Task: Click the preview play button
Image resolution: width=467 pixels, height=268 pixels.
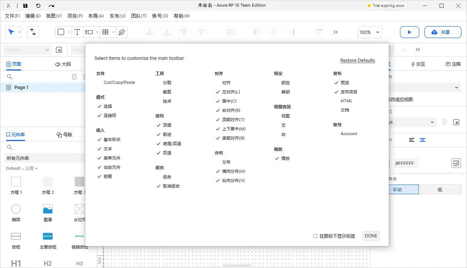Action: pos(409,32)
